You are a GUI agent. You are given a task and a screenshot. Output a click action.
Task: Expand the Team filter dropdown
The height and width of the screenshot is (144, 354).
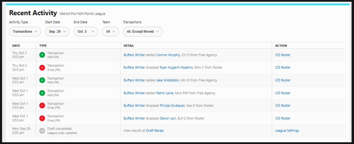(111, 32)
